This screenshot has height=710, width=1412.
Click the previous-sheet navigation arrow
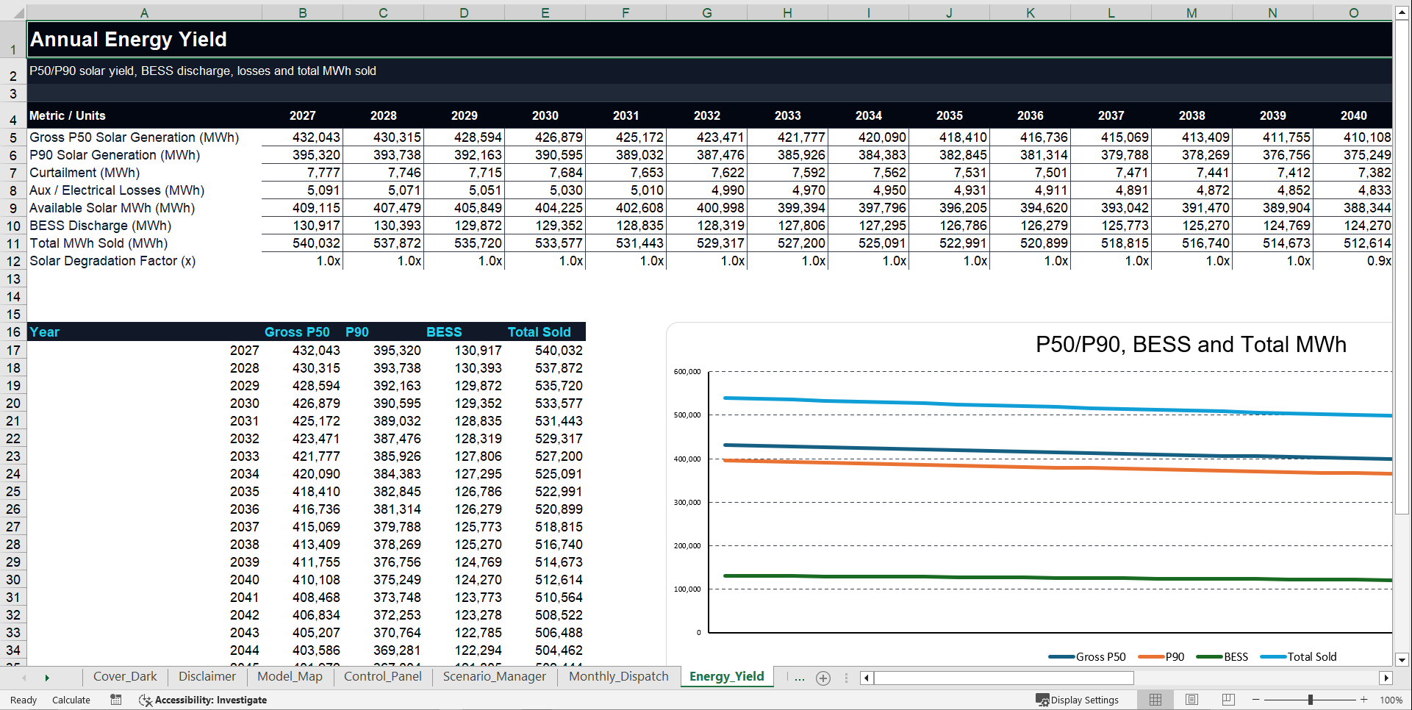(x=24, y=678)
